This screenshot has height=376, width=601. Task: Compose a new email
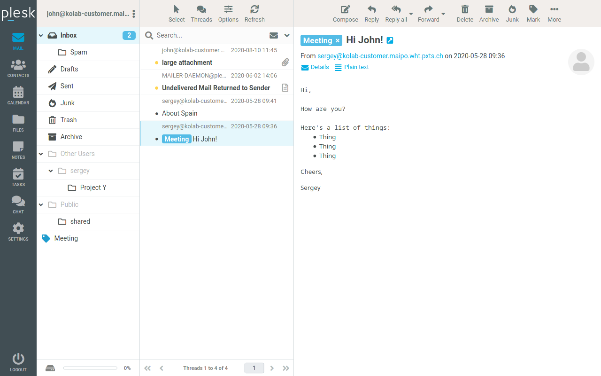coord(345,13)
